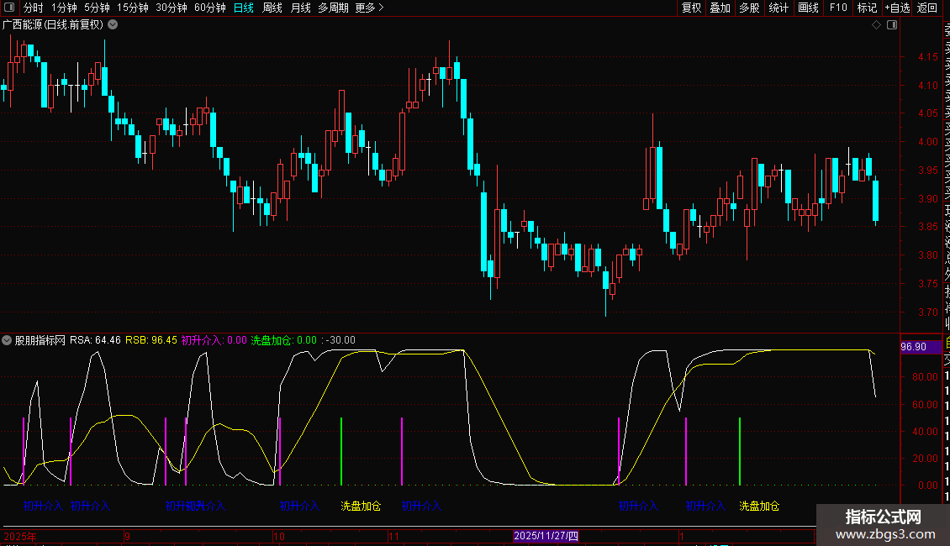950x546 pixels.
Task: Toggle the left sidebar panel icon
Action: coord(8,8)
